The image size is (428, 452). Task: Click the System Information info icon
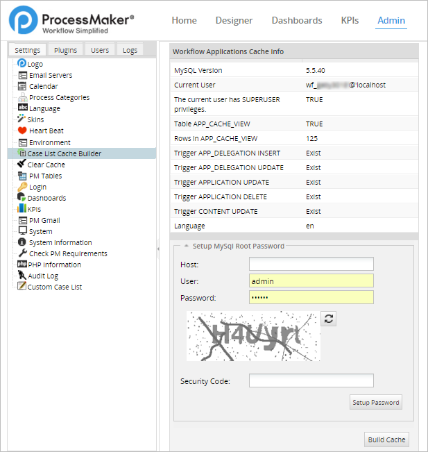click(22, 242)
